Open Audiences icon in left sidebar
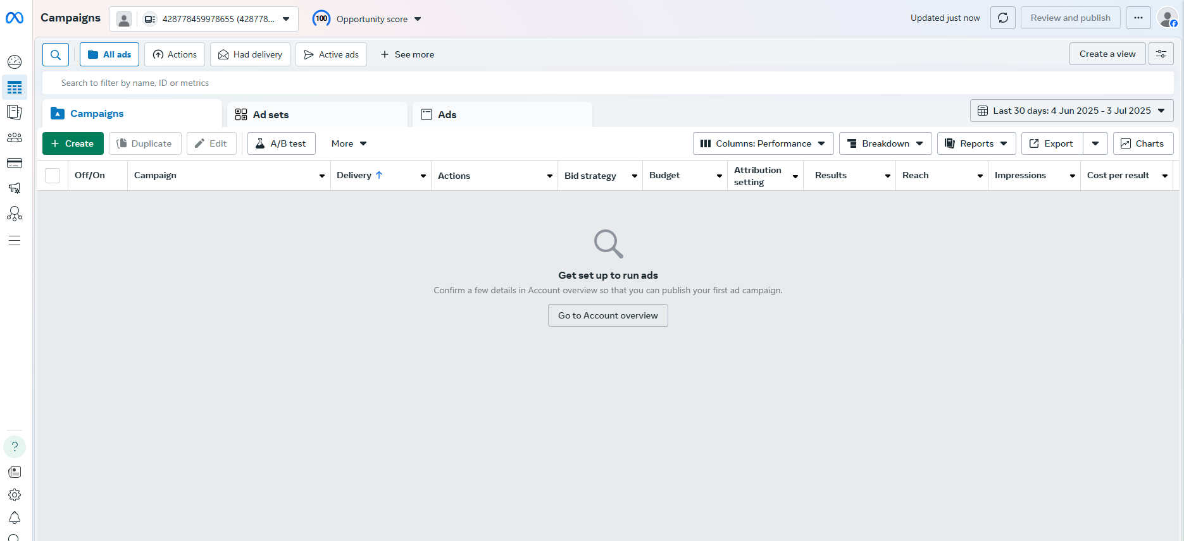Screen dimensions: 1184x541 [15, 138]
